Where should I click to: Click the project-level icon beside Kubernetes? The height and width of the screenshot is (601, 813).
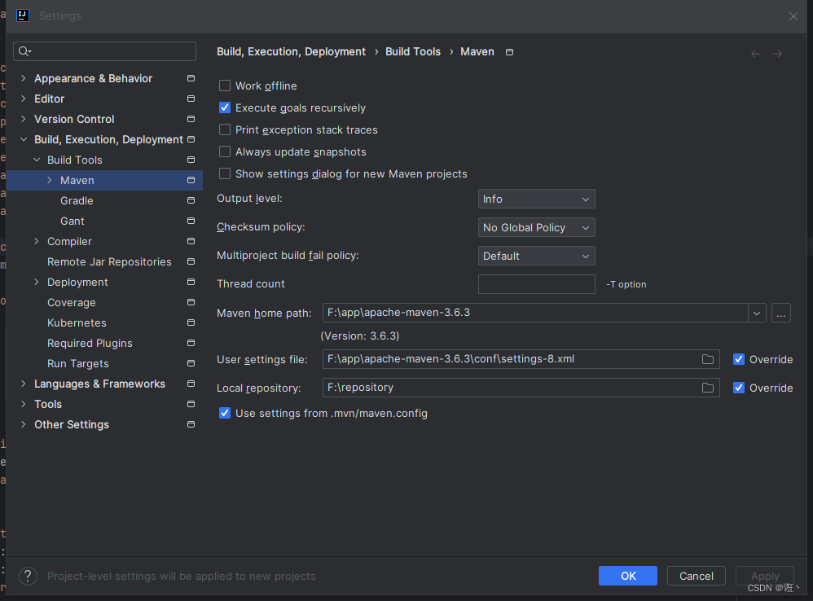(x=191, y=322)
